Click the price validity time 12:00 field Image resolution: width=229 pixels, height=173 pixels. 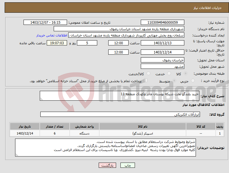[x=118, y=52]
